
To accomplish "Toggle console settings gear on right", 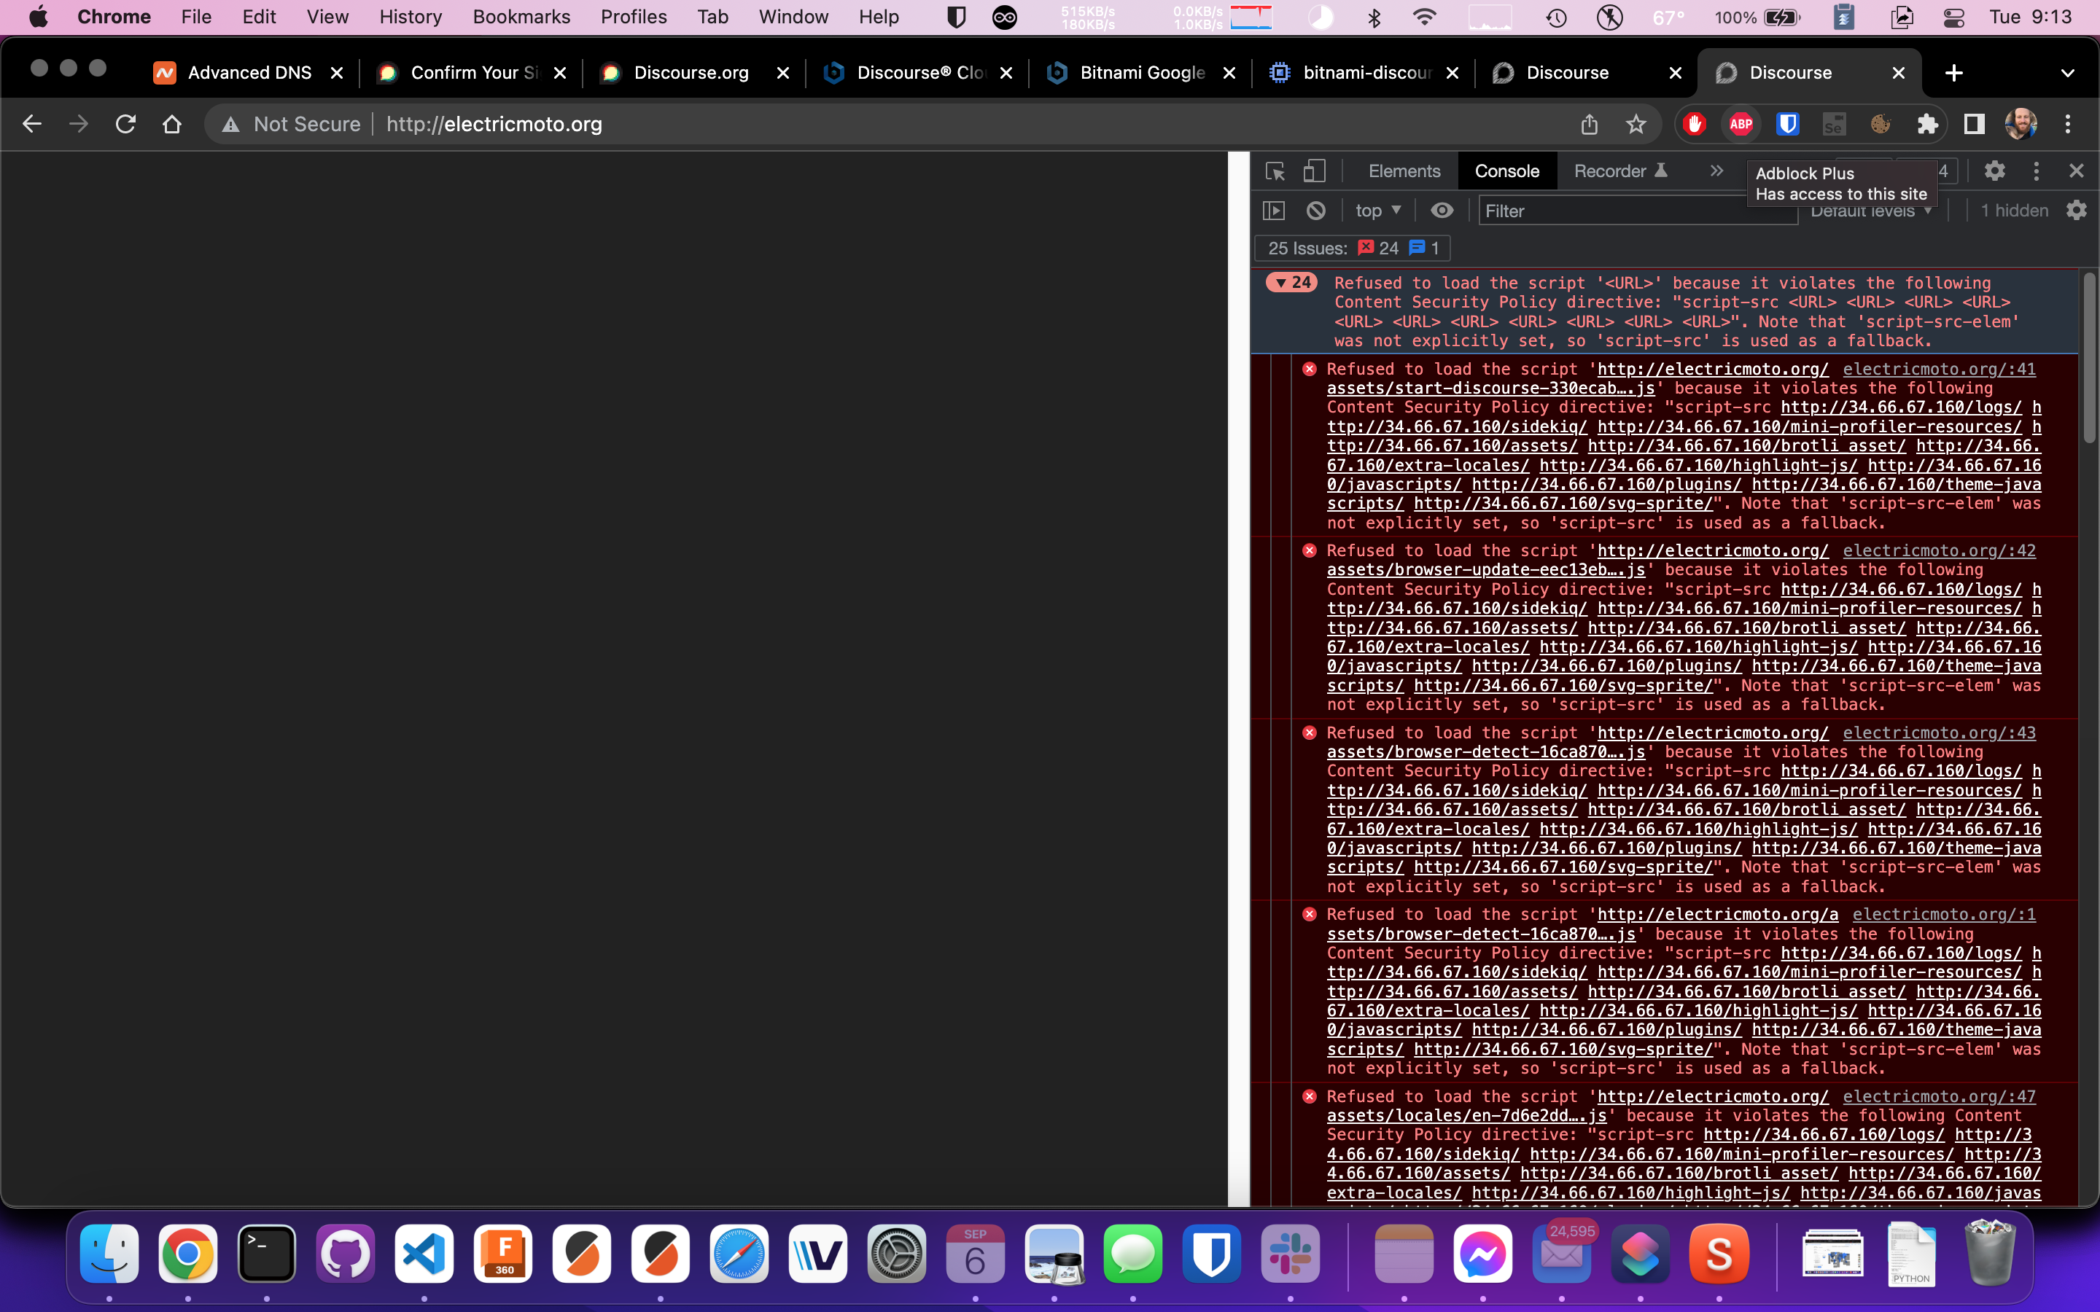I will (2076, 210).
